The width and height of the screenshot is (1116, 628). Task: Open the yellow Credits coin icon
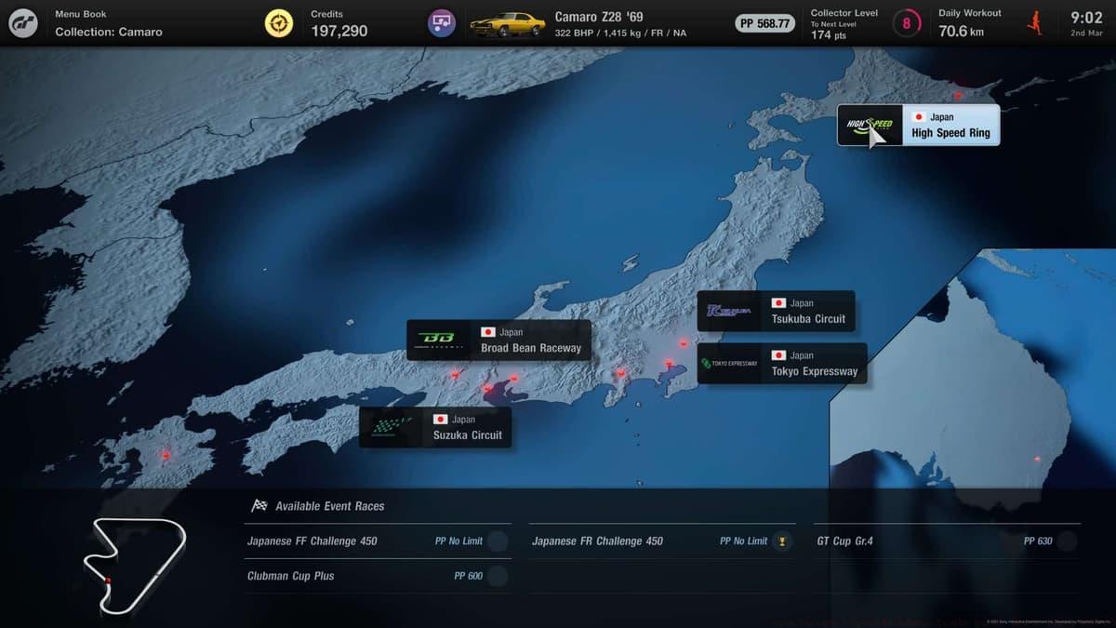[x=278, y=23]
